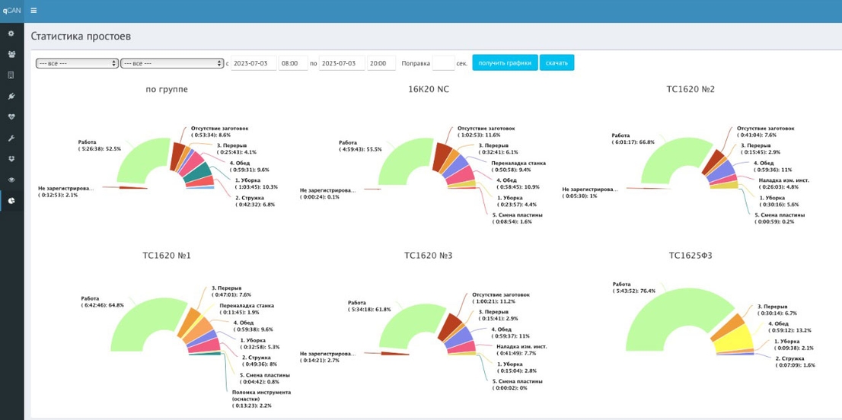Toggle the hamburger menu in the header
This screenshot has width=842, height=420.
pyautogui.click(x=33, y=10)
